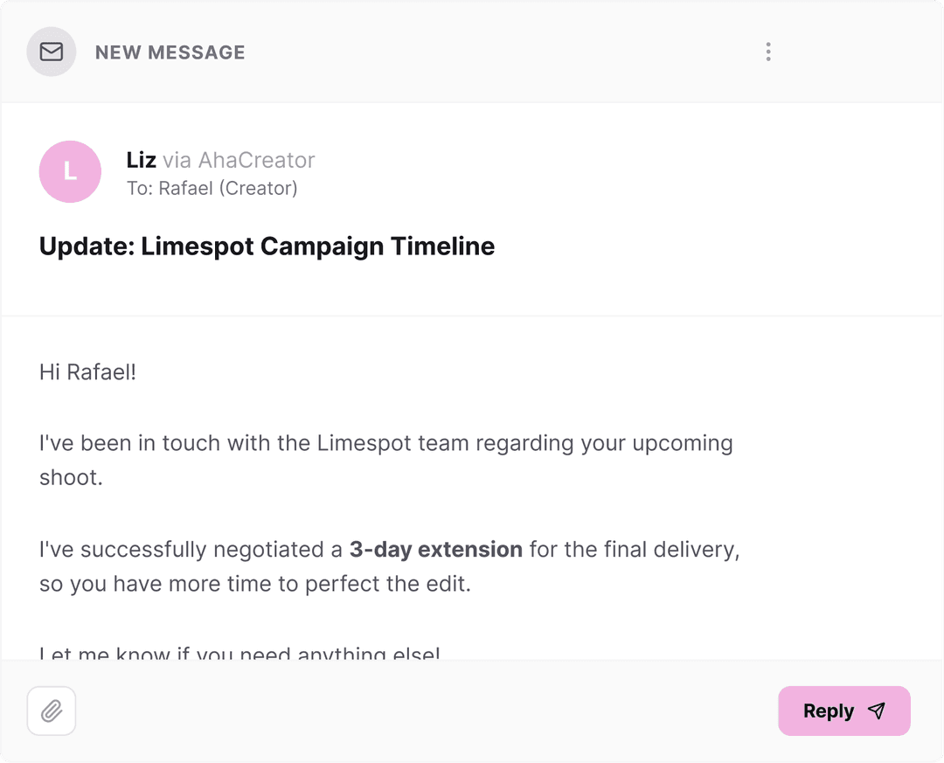The height and width of the screenshot is (763, 944).
Task: Click the NEW MESSAGE header label
Action: click(170, 52)
